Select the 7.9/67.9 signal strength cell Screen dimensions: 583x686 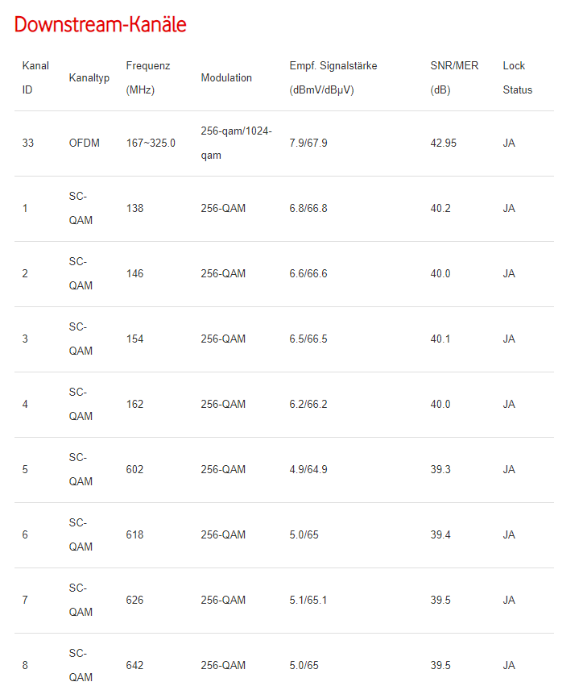(308, 143)
